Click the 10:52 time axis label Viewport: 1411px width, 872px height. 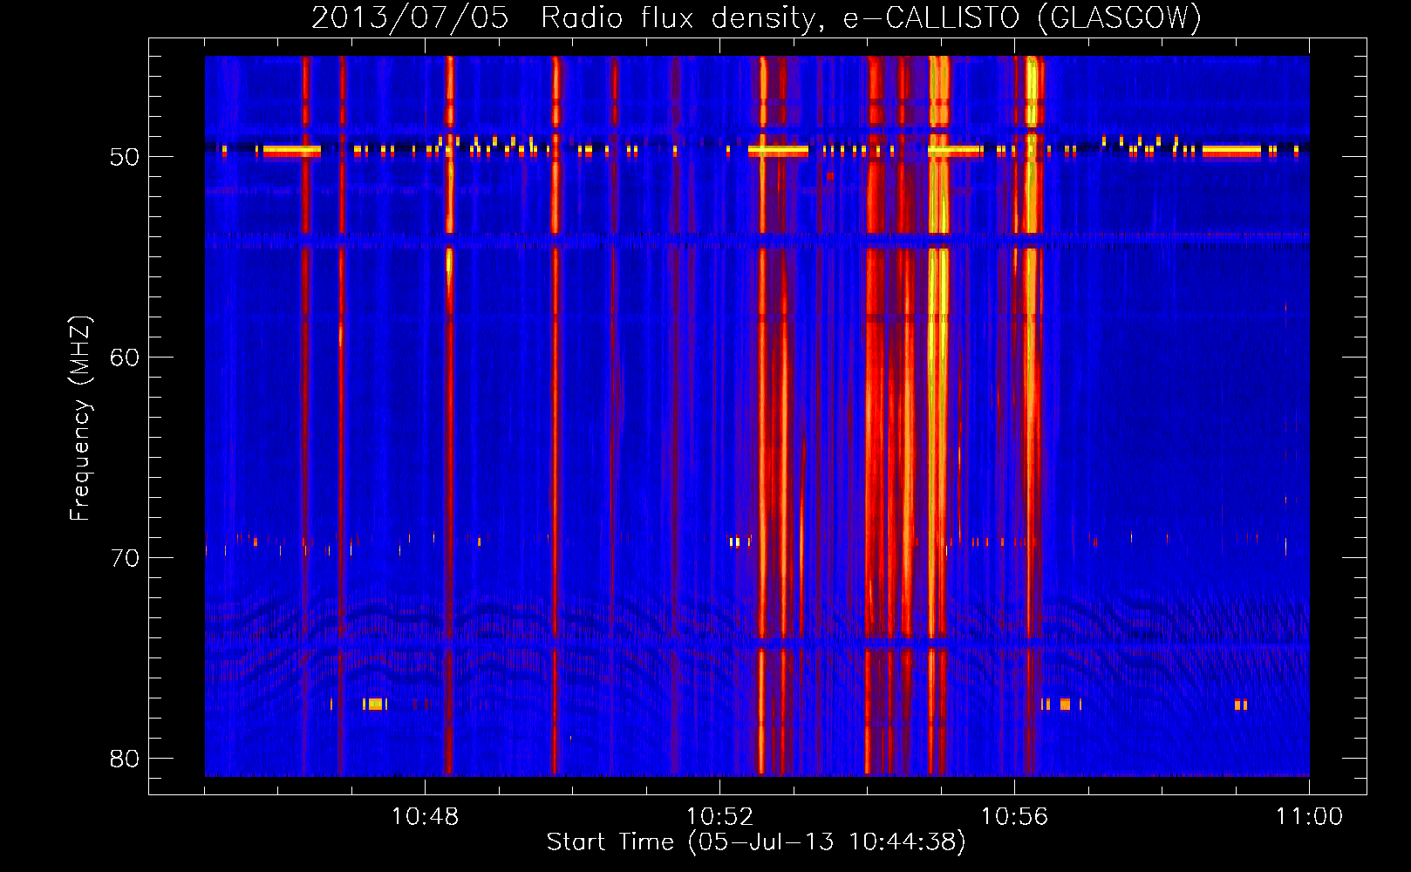tap(719, 816)
